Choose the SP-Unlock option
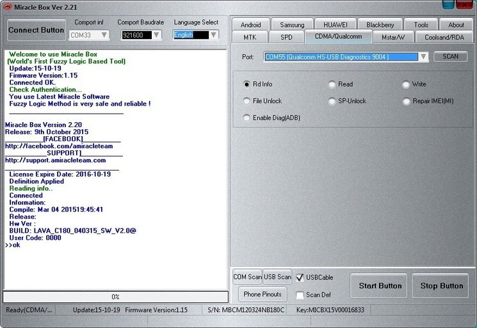This screenshot has width=477, height=328. [x=332, y=101]
